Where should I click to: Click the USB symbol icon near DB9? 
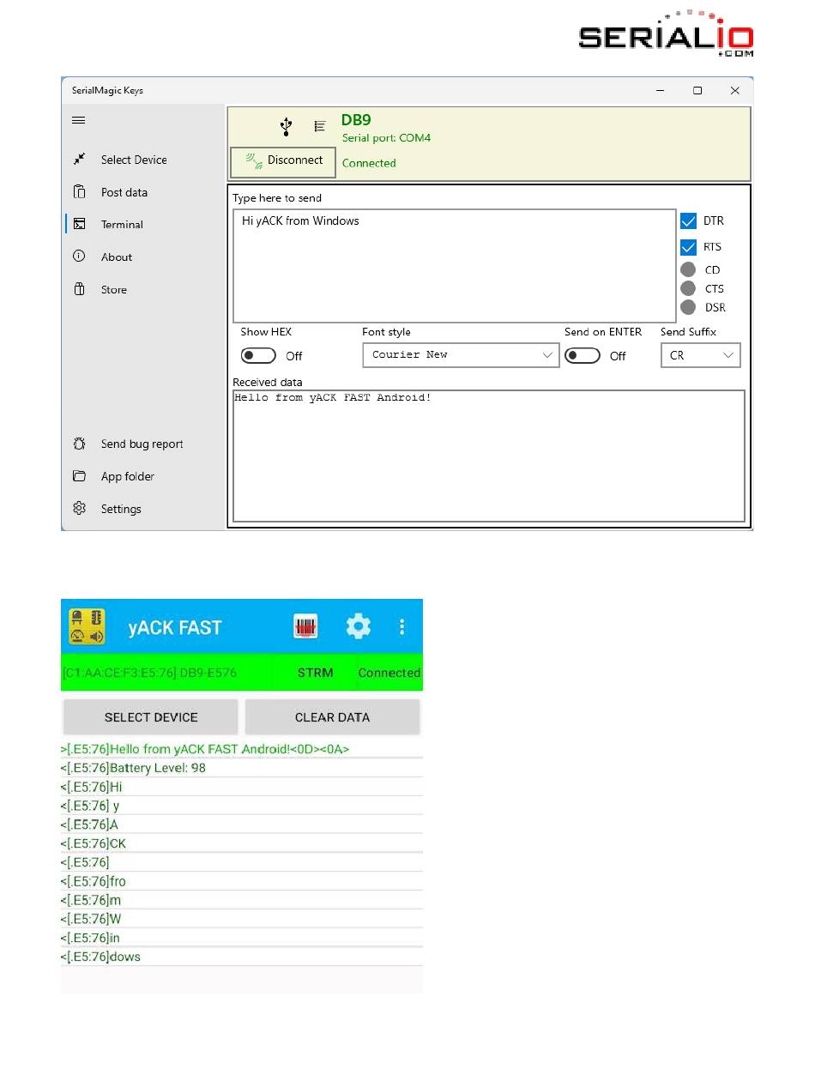[x=287, y=127]
